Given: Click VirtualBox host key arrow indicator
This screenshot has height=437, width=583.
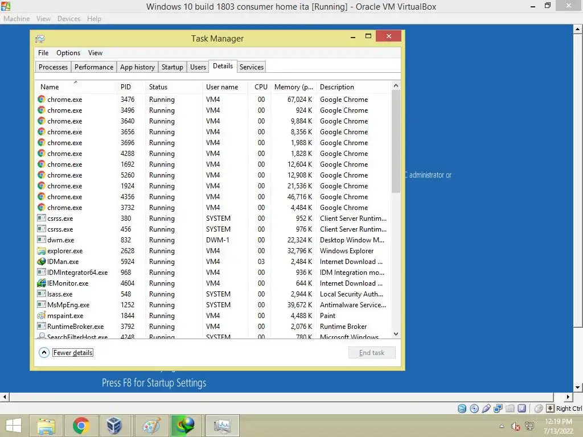Looking at the screenshot, I should click(550, 409).
